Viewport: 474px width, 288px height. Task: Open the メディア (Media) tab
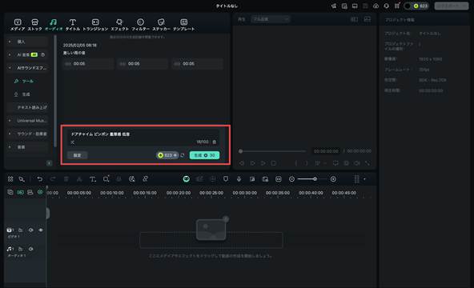[18, 25]
